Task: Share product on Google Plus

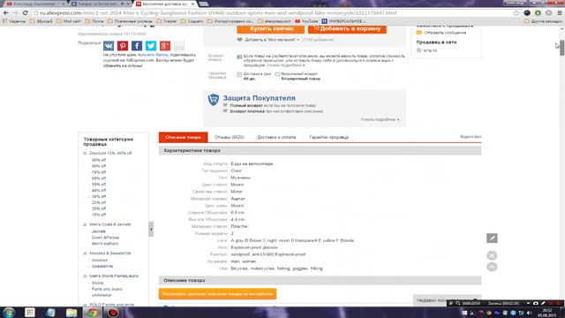Action: click(x=165, y=46)
